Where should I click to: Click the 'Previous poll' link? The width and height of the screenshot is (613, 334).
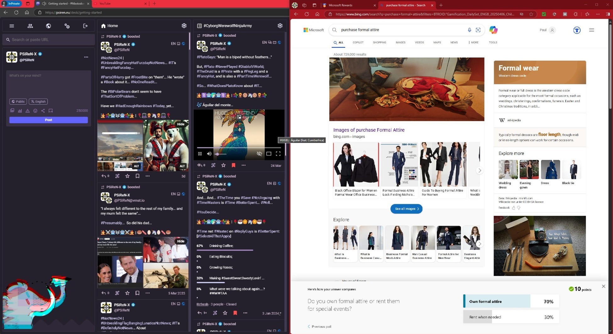pos(319,327)
